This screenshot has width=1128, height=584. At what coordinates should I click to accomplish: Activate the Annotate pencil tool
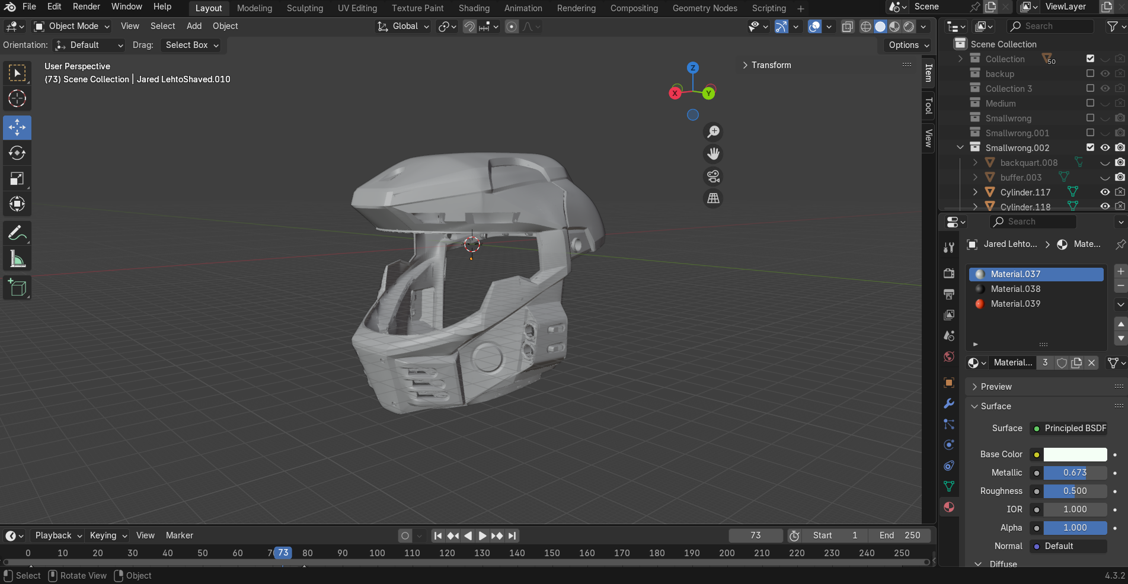[x=17, y=233]
